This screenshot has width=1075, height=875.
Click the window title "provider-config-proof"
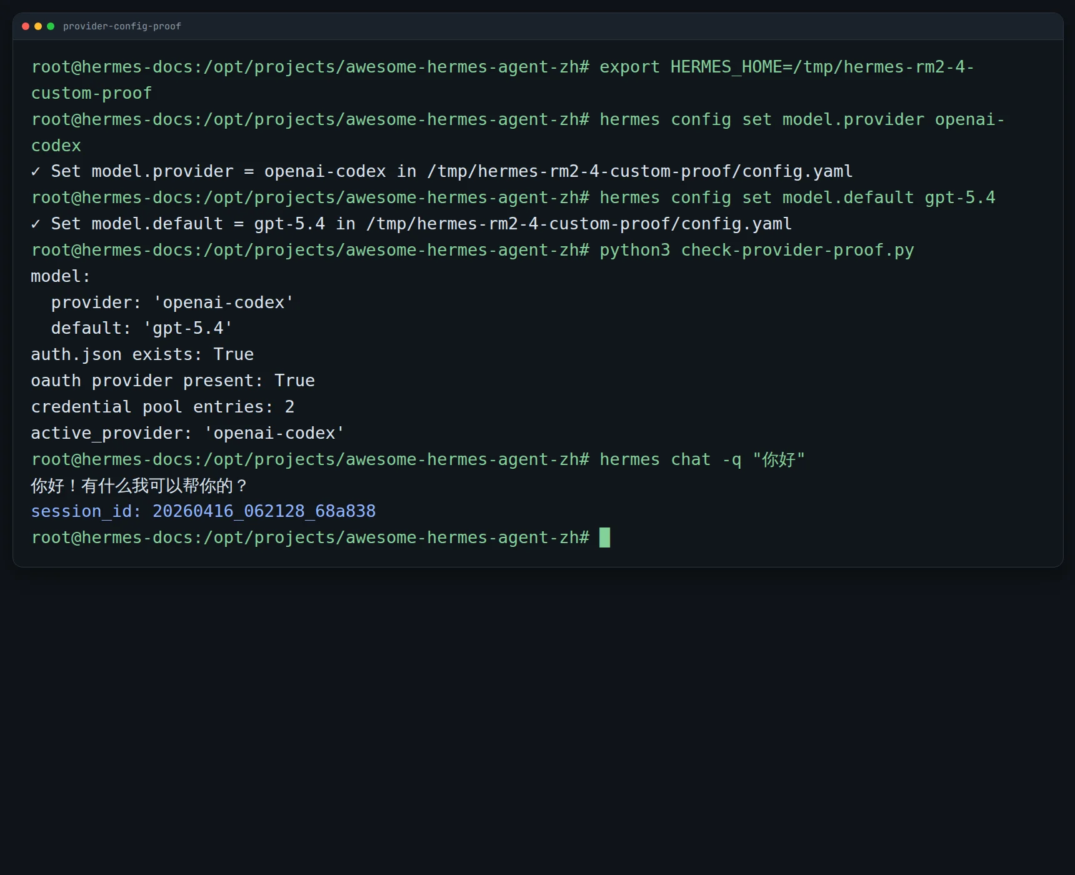(122, 26)
